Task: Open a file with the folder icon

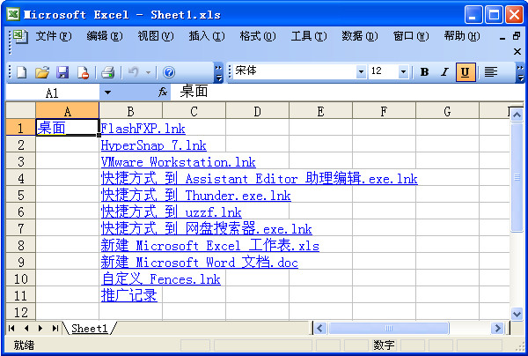Action: 42,72
